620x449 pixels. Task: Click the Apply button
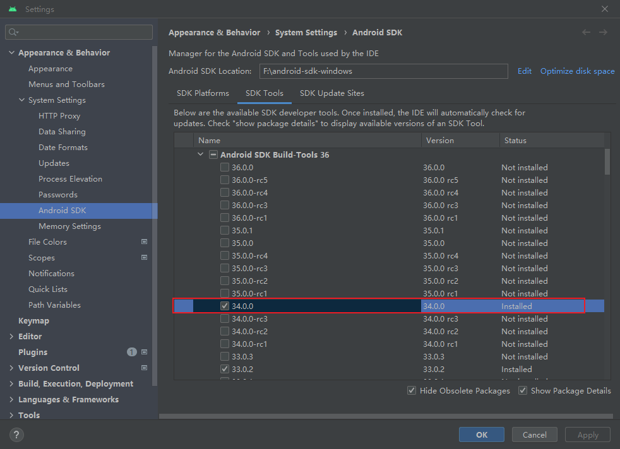click(x=588, y=434)
